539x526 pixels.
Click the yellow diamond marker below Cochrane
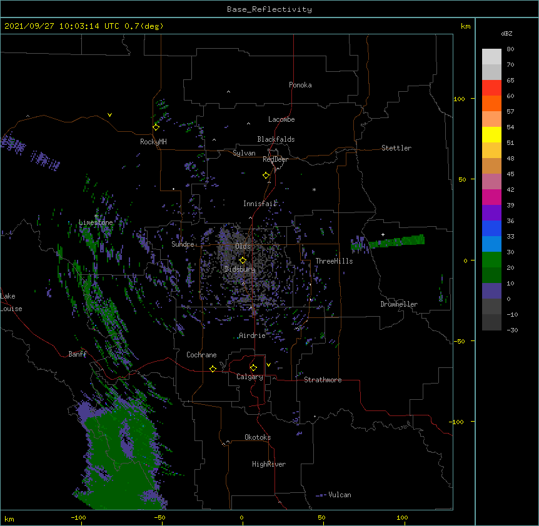pos(213,369)
